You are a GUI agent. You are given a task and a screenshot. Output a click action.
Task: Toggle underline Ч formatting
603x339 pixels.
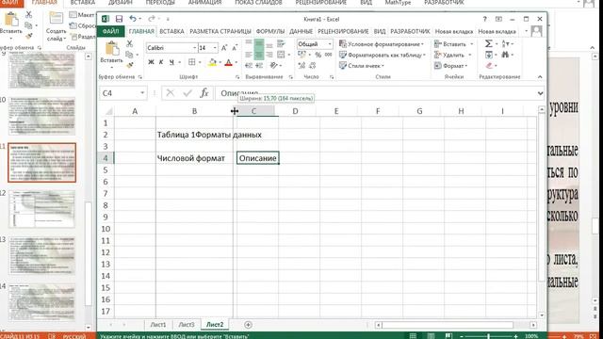coord(171,62)
